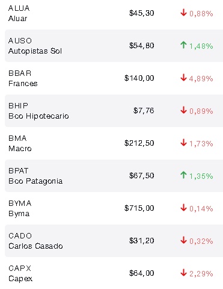223x289 pixels.
Task: Click the 4,89% change for Frances
Action: (x=201, y=78)
